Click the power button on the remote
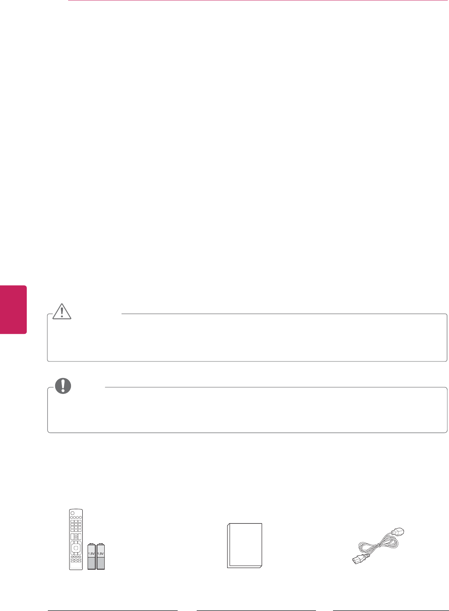This screenshot has width=449, height=611. point(73,512)
